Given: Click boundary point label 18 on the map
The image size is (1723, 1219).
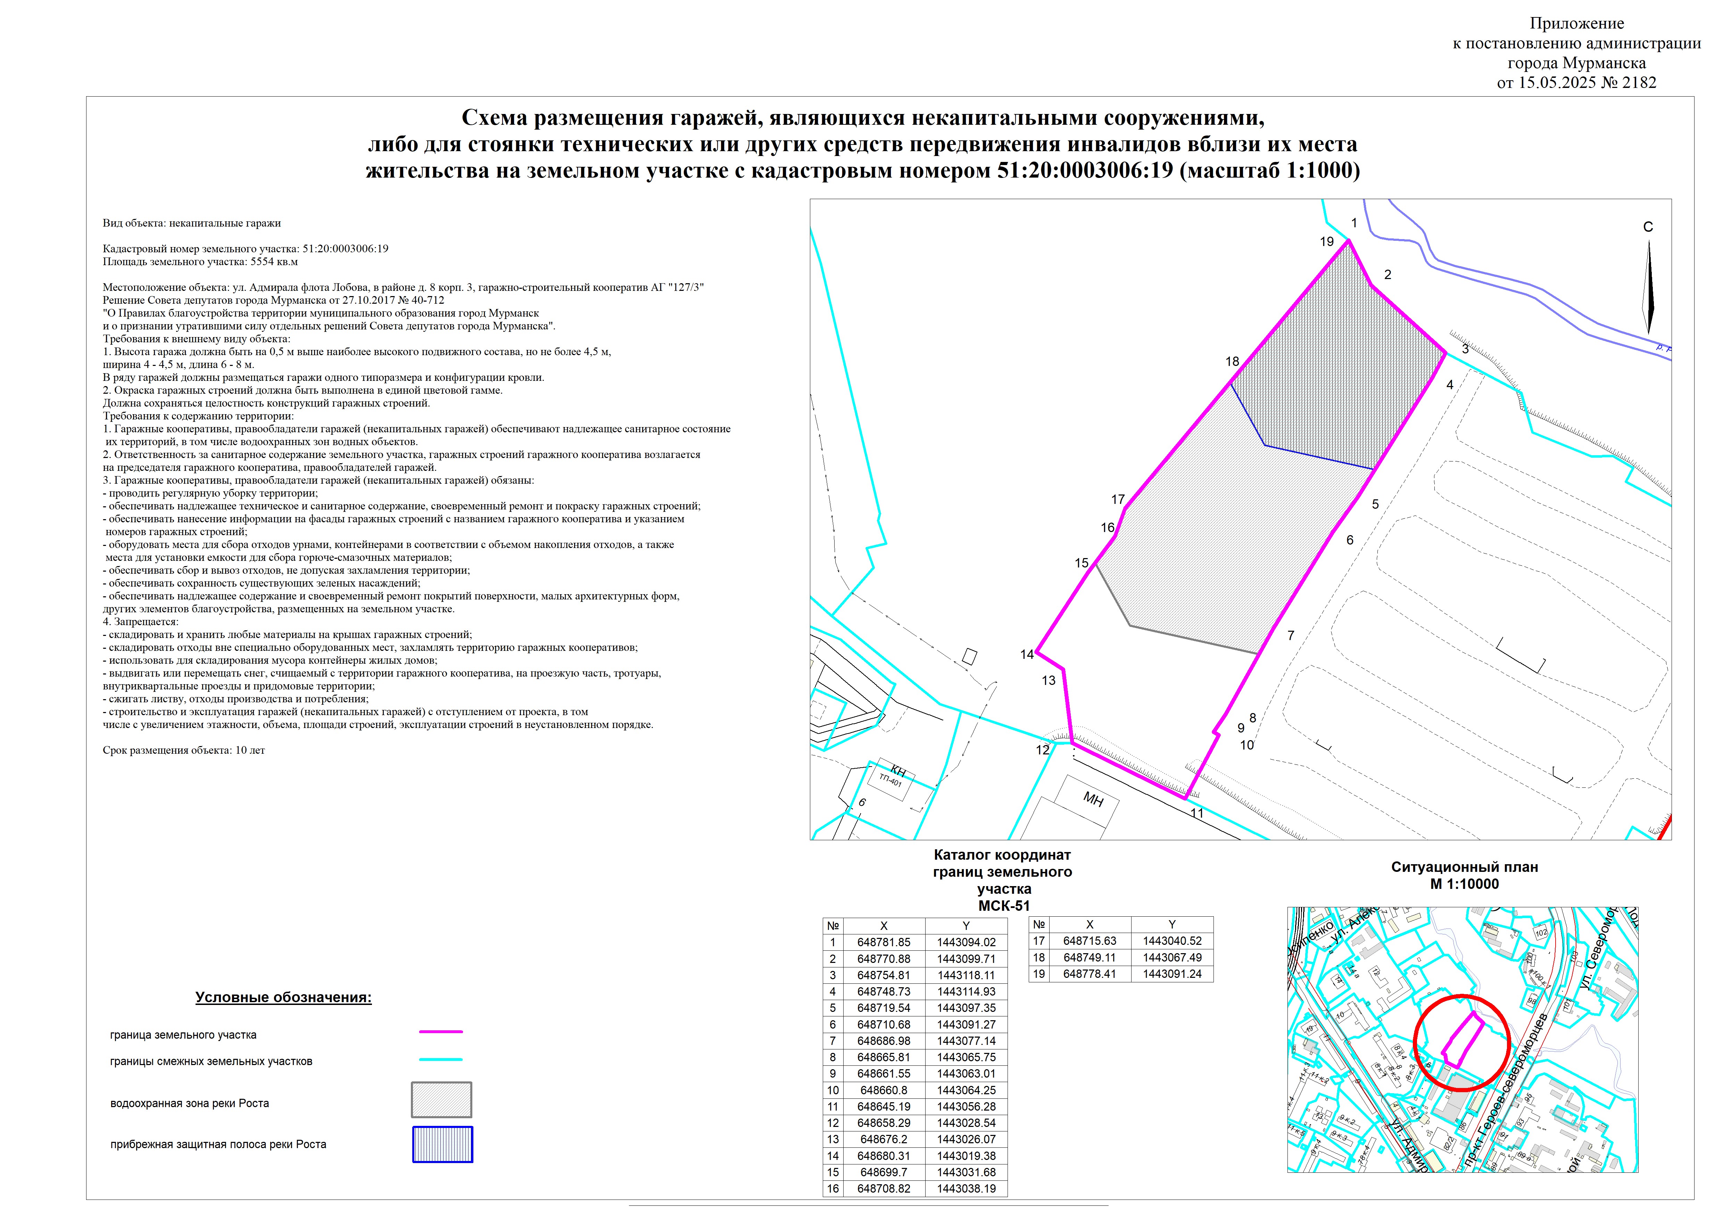Looking at the screenshot, I should click(1232, 362).
